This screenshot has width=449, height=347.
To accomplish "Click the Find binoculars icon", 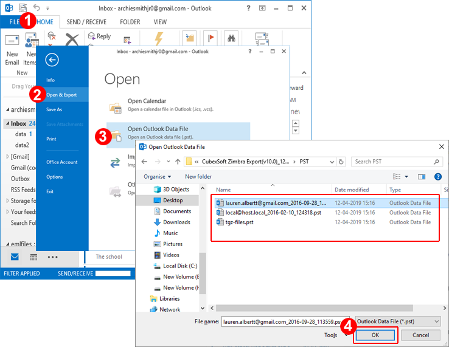I will click(x=231, y=38).
